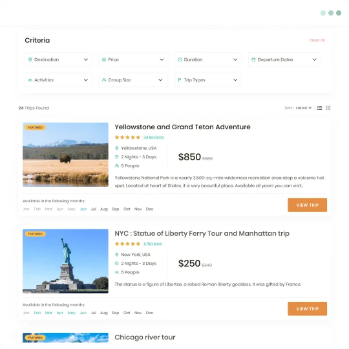Open the Sort Latest dropdown
The image size is (349, 349).
(303, 108)
